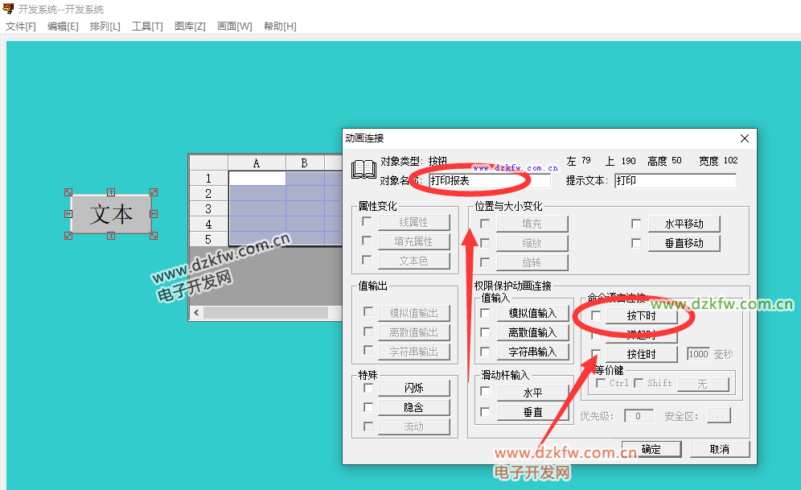
Task: Click the 垂直移动 button
Action: coord(684,243)
